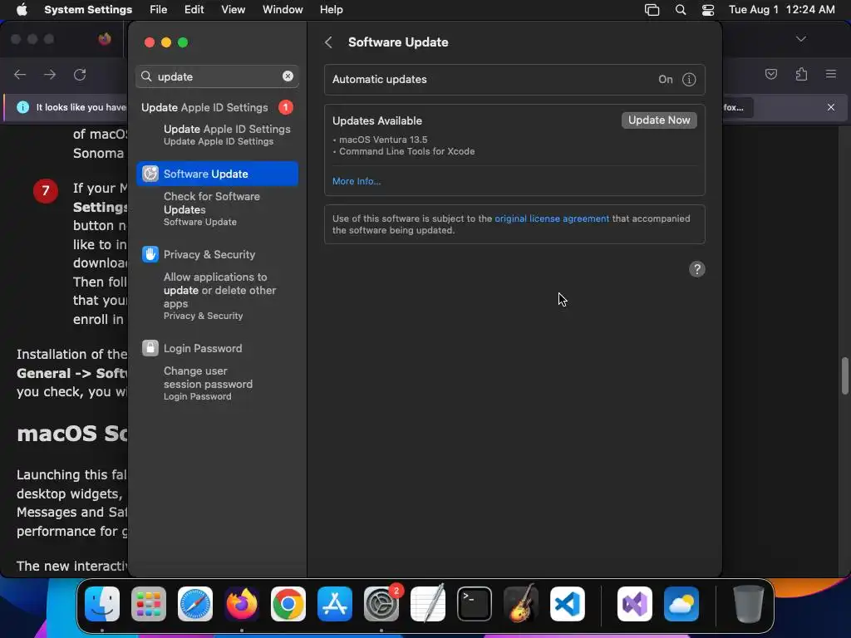Open the Help menu
851x638 pixels.
[331, 10]
